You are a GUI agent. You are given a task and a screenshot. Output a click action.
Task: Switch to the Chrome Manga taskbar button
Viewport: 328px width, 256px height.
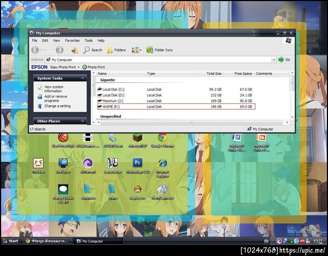[47, 241]
